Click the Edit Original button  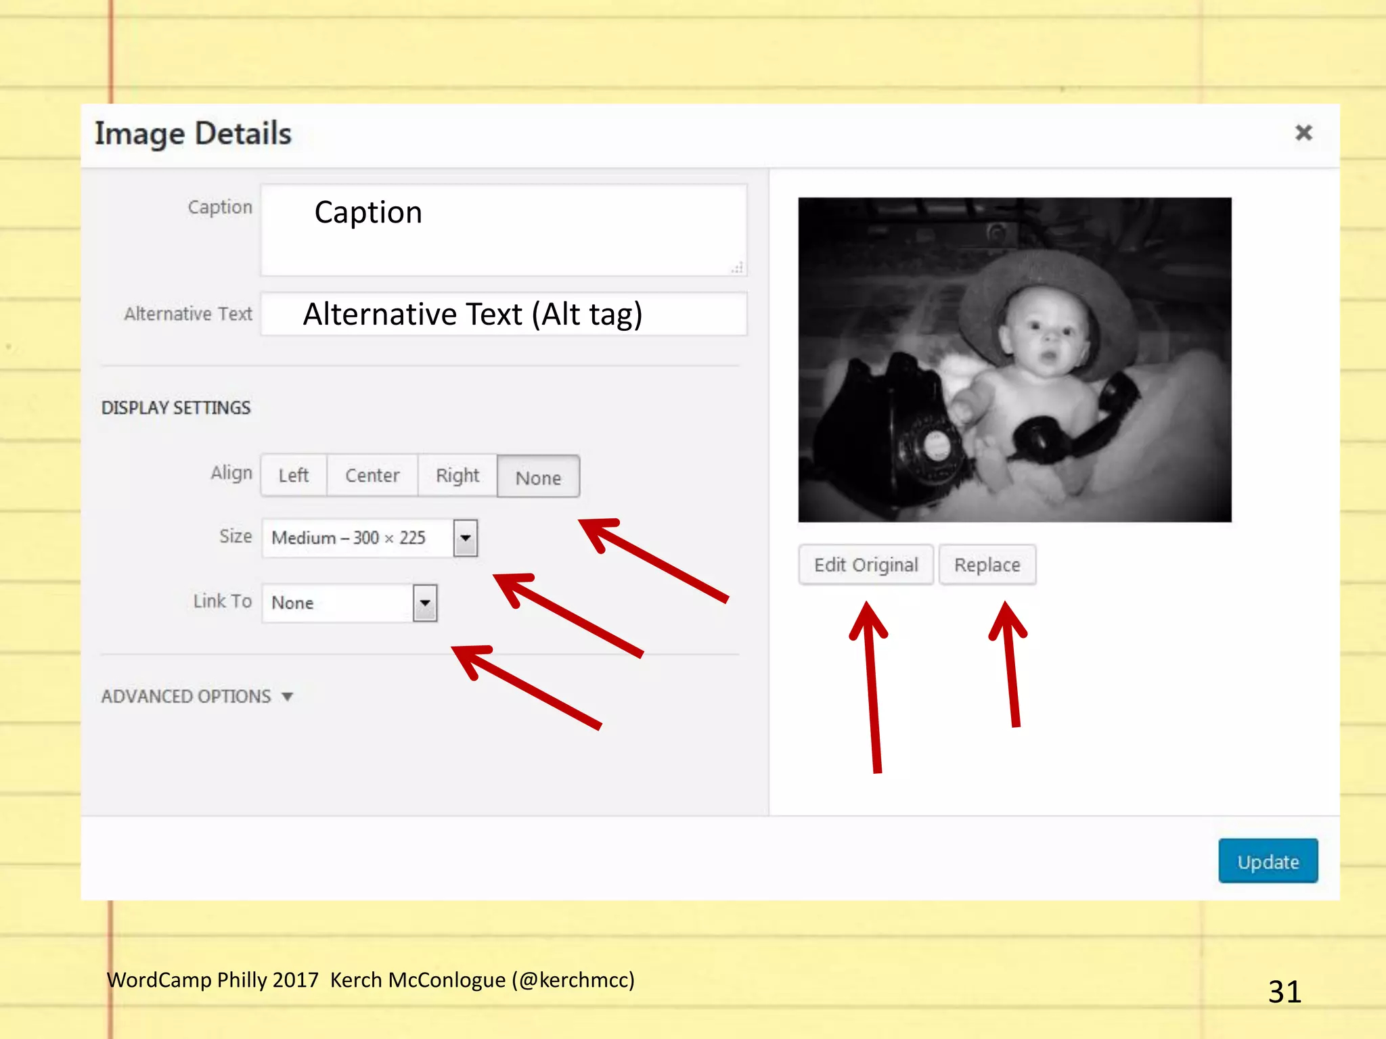click(x=866, y=565)
